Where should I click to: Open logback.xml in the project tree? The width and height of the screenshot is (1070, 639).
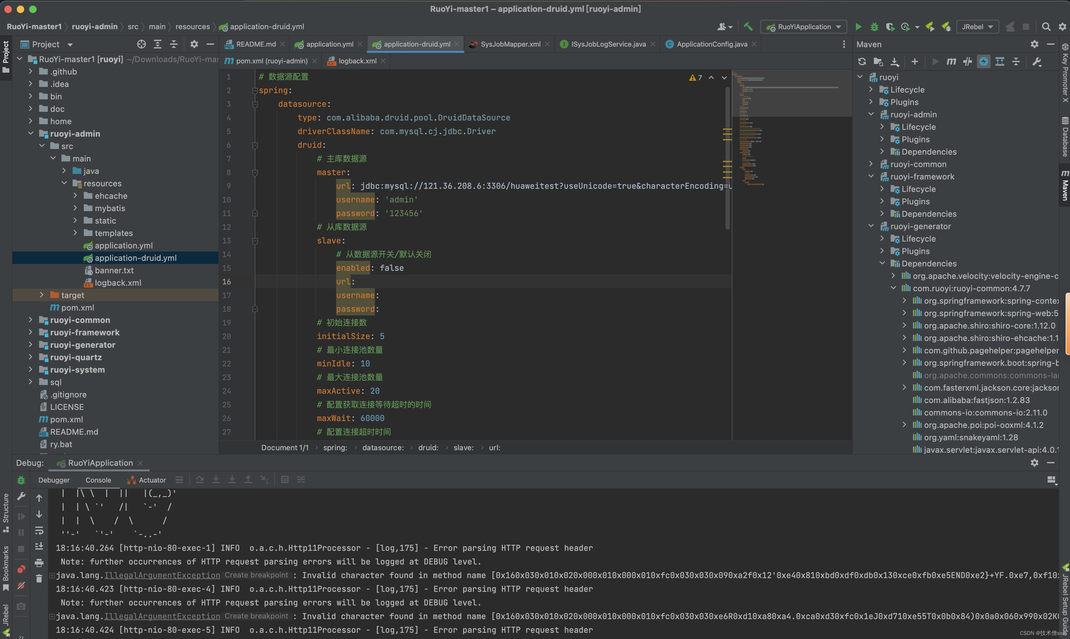point(117,283)
